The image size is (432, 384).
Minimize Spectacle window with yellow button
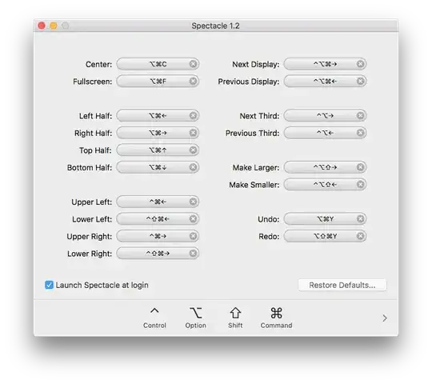point(54,26)
